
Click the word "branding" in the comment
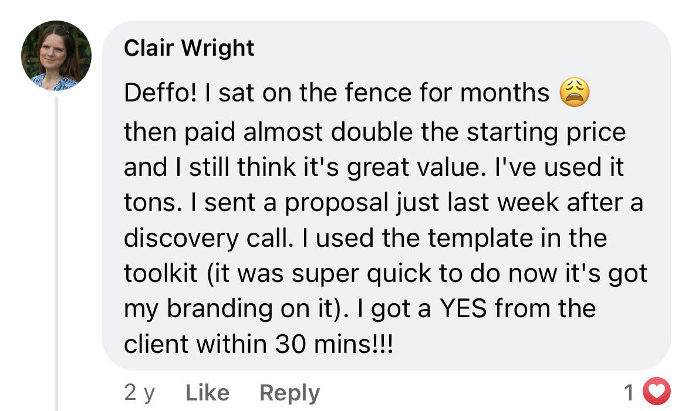point(219,309)
